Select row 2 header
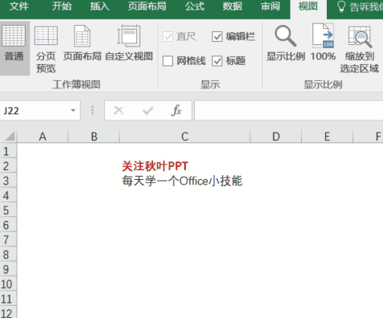 (8, 166)
